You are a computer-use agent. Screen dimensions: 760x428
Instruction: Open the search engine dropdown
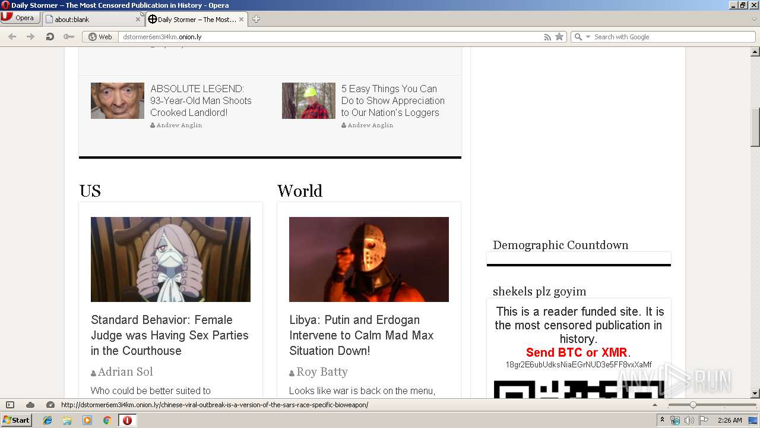tap(588, 37)
